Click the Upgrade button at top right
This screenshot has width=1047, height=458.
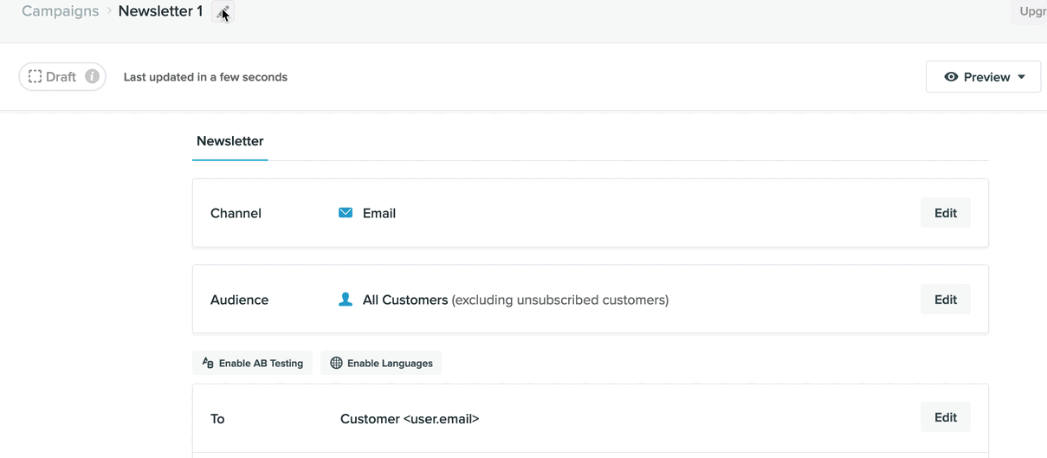pos(1031,11)
